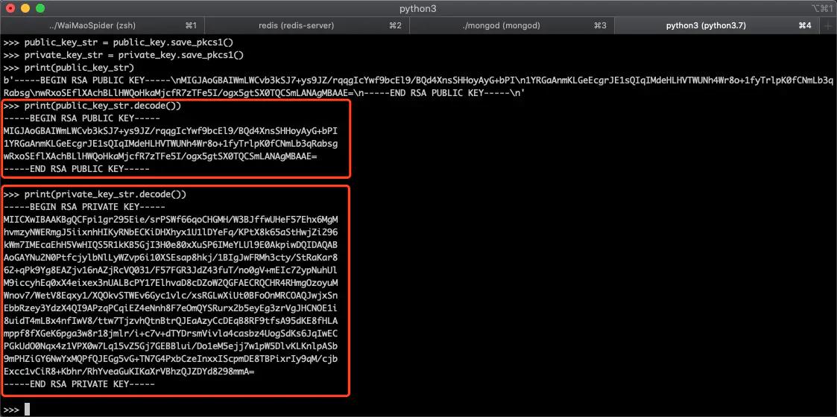Click line public_key.save_pkcs1()

coord(119,42)
